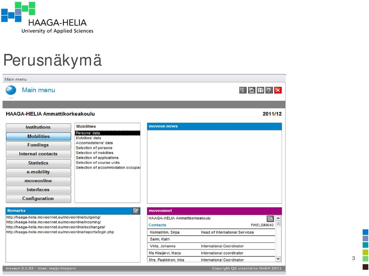This screenshot has height=276, width=369.
Task: Open the person search icon in the toolbar
Action: (x=252, y=90)
